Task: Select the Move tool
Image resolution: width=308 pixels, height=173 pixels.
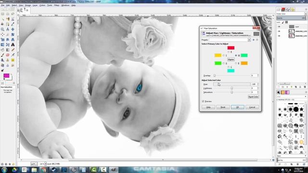Action: pyautogui.click(x=13, y=29)
